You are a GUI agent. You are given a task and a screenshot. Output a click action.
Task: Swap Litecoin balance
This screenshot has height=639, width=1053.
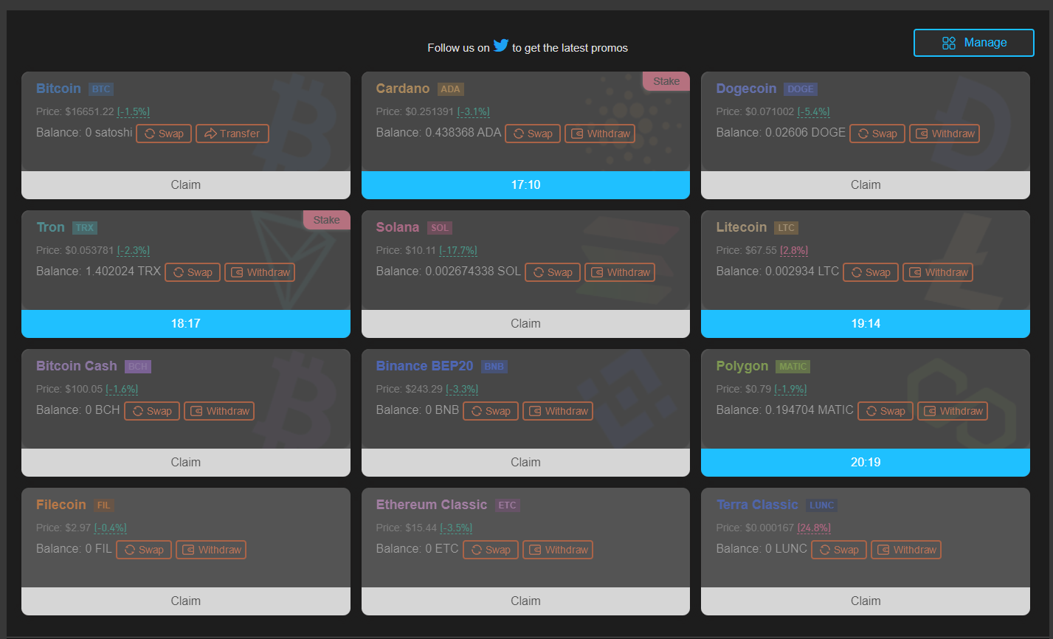click(871, 272)
